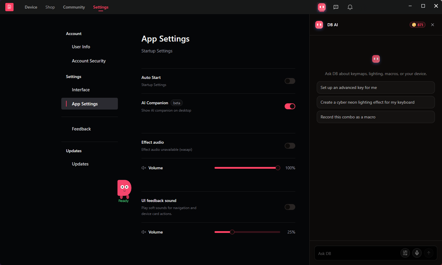The height and width of the screenshot is (265, 442).
Task: Click the app logo in the title bar
Action: pyautogui.click(x=9, y=7)
